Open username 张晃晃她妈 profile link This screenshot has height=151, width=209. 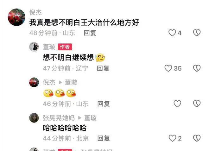pos(59,118)
